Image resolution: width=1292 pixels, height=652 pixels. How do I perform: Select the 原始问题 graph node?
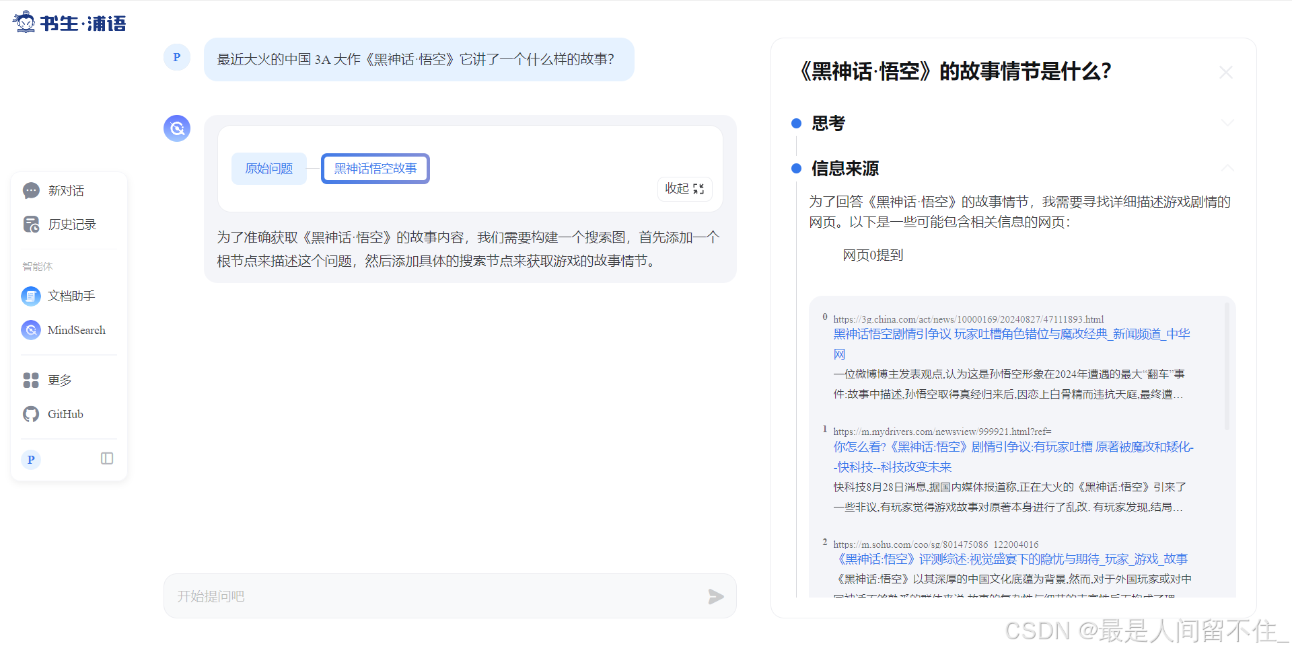tap(269, 169)
